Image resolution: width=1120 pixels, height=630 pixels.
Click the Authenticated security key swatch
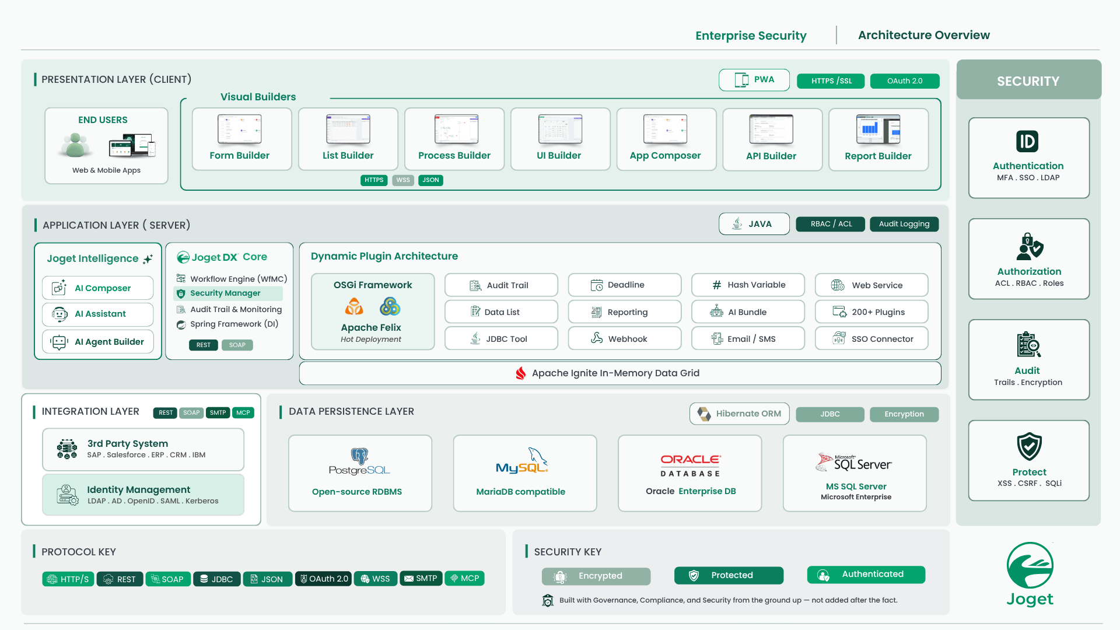(866, 575)
